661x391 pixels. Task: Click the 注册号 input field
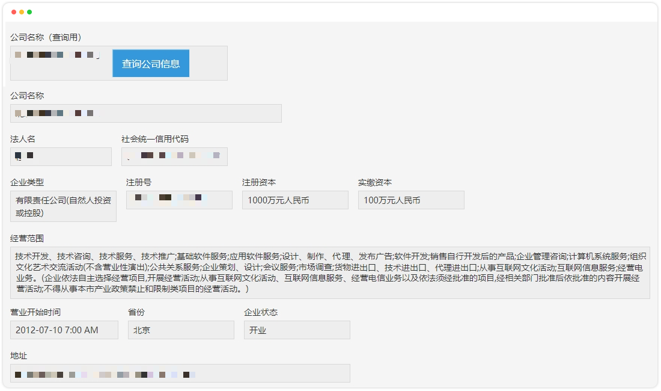pyautogui.click(x=179, y=200)
